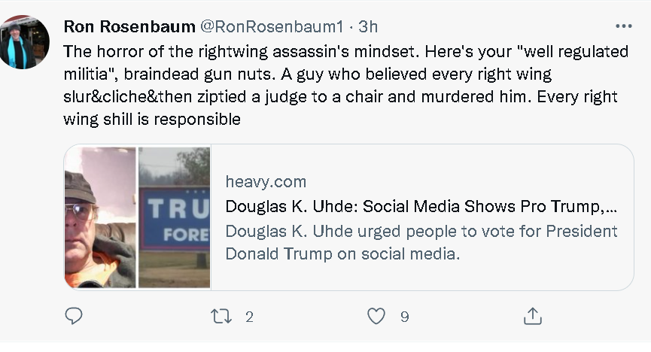The height and width of the screenshot is (352, 651).
Task: Open the three-dot more options menu
Action: [624, 26]
